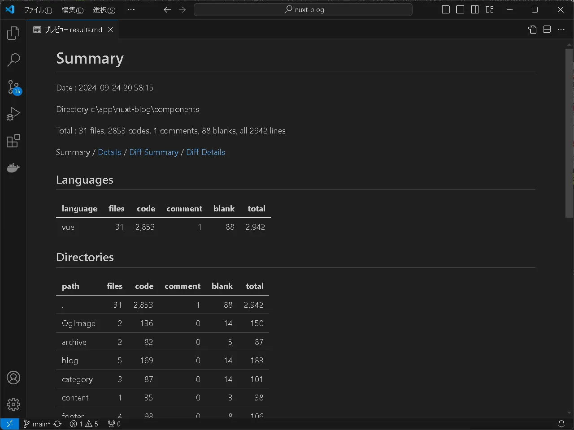
Task: Click the VS Code logo icon
Action: (x=10, y=9)
